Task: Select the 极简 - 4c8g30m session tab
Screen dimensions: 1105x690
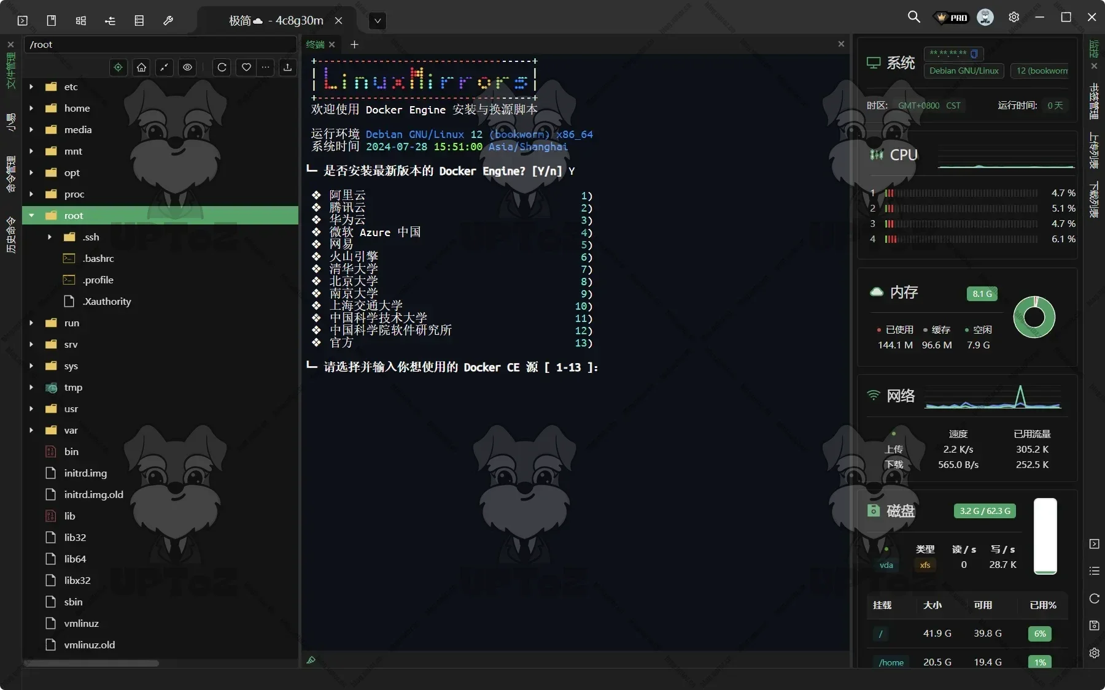Action: (276, 20)
